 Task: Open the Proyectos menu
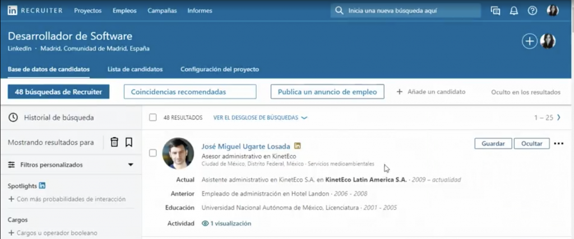pos(87,11)
